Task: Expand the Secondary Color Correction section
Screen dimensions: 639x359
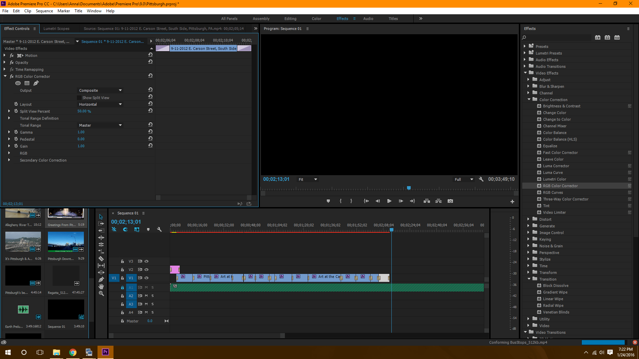Action: (9, 160)
